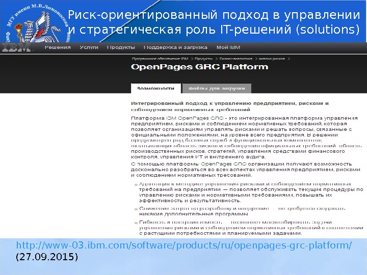The height and width of the screenshot is (275, 367).
Task: Click bullet text starting Снижение затрат
Action: pyautogui.click(x=242, y=211)
